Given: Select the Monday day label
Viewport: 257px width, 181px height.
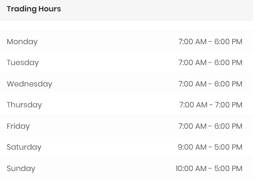Looking at the screenshot, I should click(22, 42).
